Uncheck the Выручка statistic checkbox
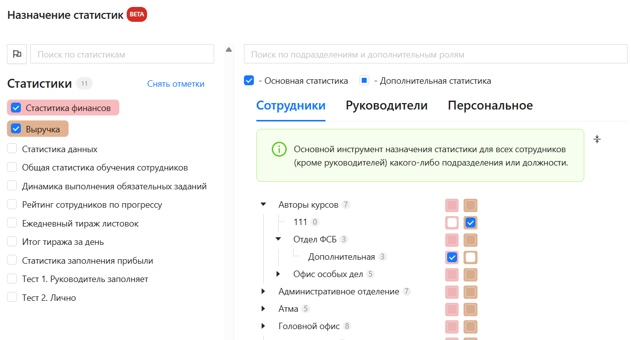 tap(16, 129)
